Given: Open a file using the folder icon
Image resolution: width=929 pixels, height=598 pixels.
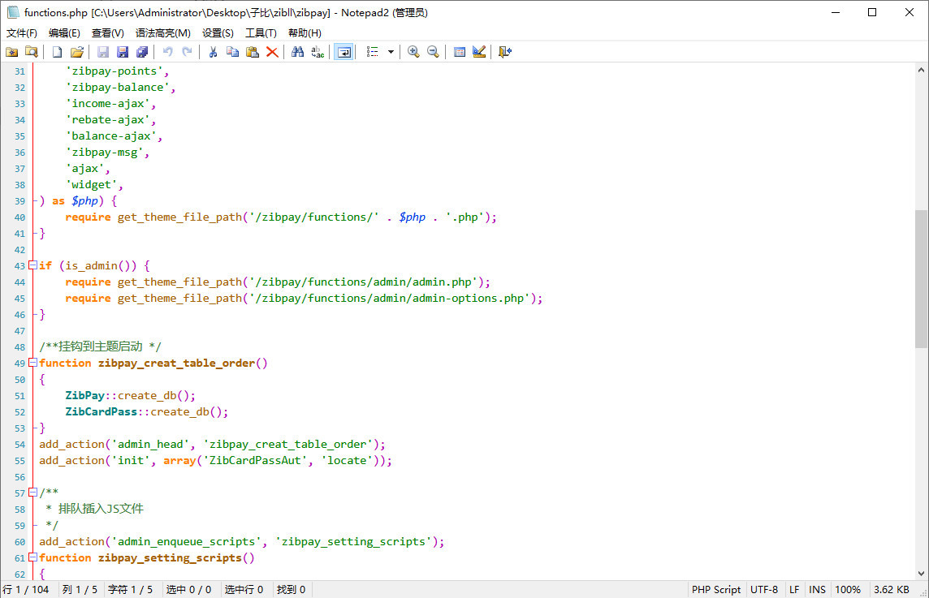Looking at the screenshot, I should pyautogui.click(x=77, y=52).
